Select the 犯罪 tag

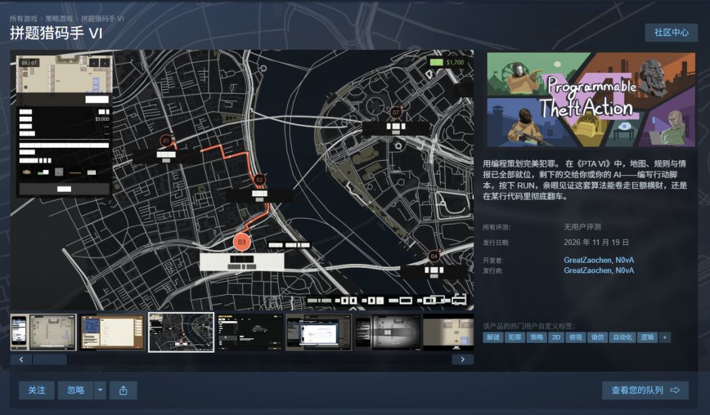[x=515, y=338]
